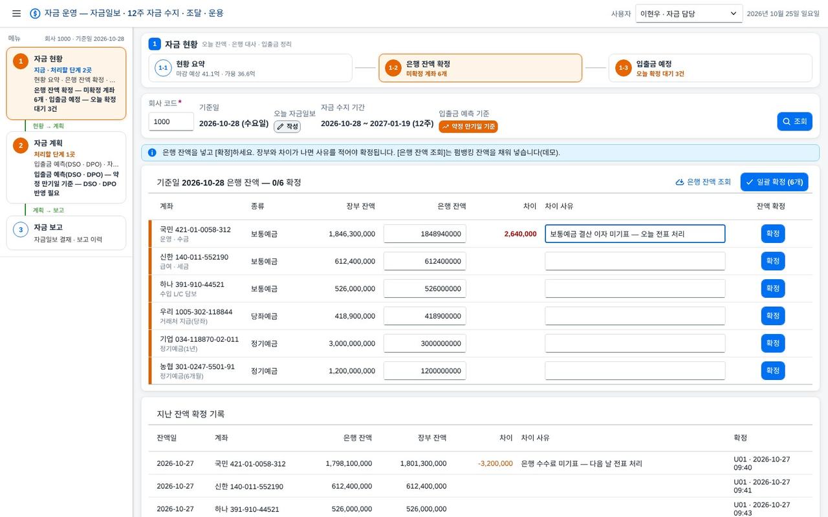Viewport: 828px width, 517px height.
Task: Confirm the 국민 account balance with 확정
Action: tap(773, 233)
